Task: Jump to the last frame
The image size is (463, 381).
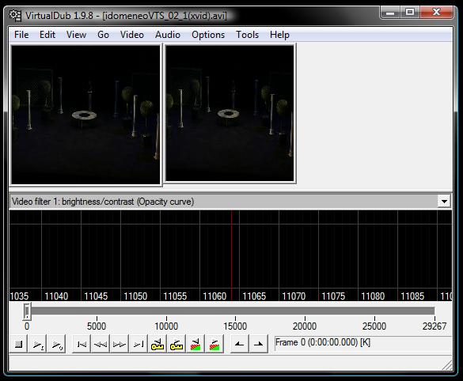Action: [139, 344]
